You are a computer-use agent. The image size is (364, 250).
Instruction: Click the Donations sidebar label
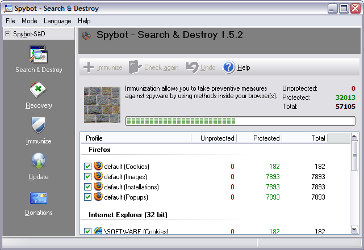(x=39, y=213)
